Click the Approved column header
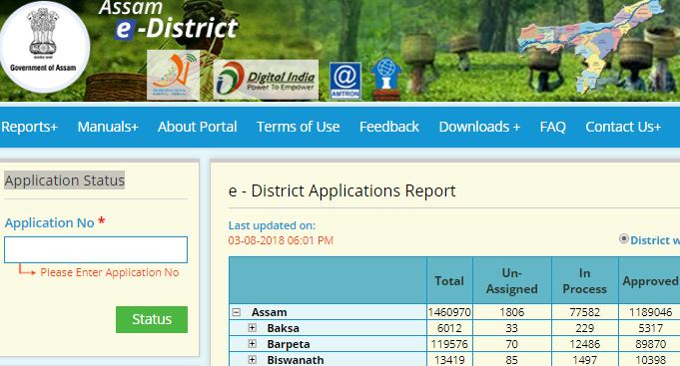Image resolution: width=680 pixels, height=366 pixels. pos(650,280)
